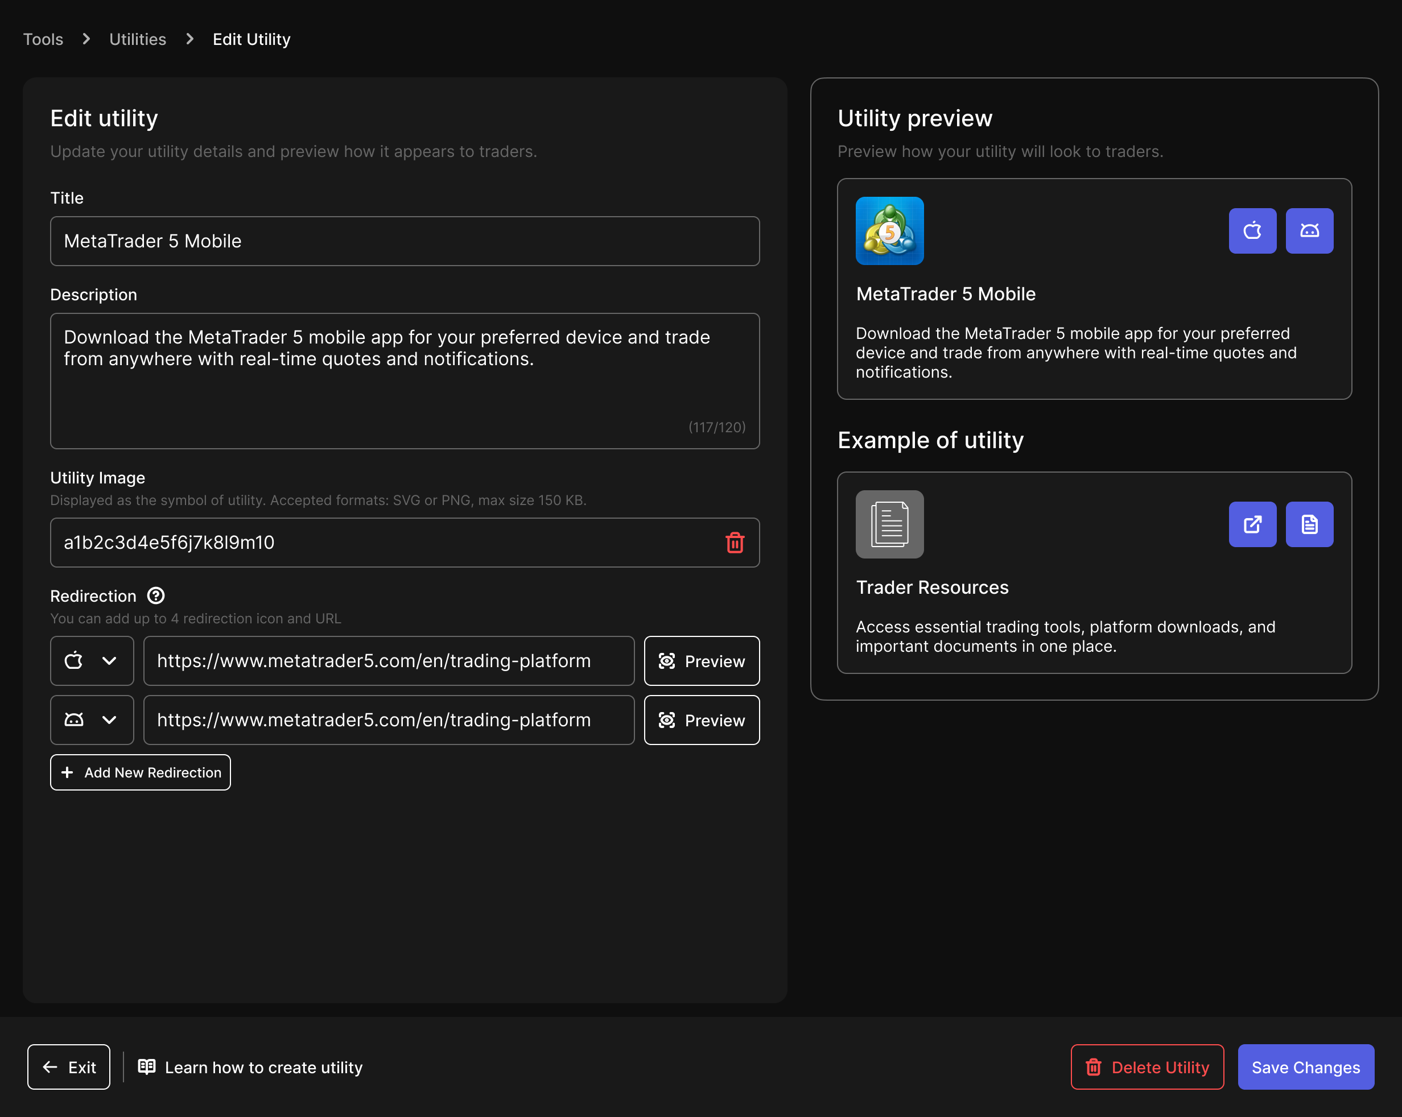Go to Tools in the breadcrumb
Image resolution: width=1402 pixels, height=1117 pixels.
pyautogui.click(x=43, y=39)
